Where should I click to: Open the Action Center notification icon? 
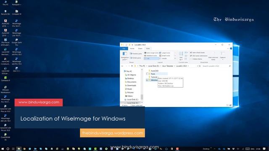point(264,149)
